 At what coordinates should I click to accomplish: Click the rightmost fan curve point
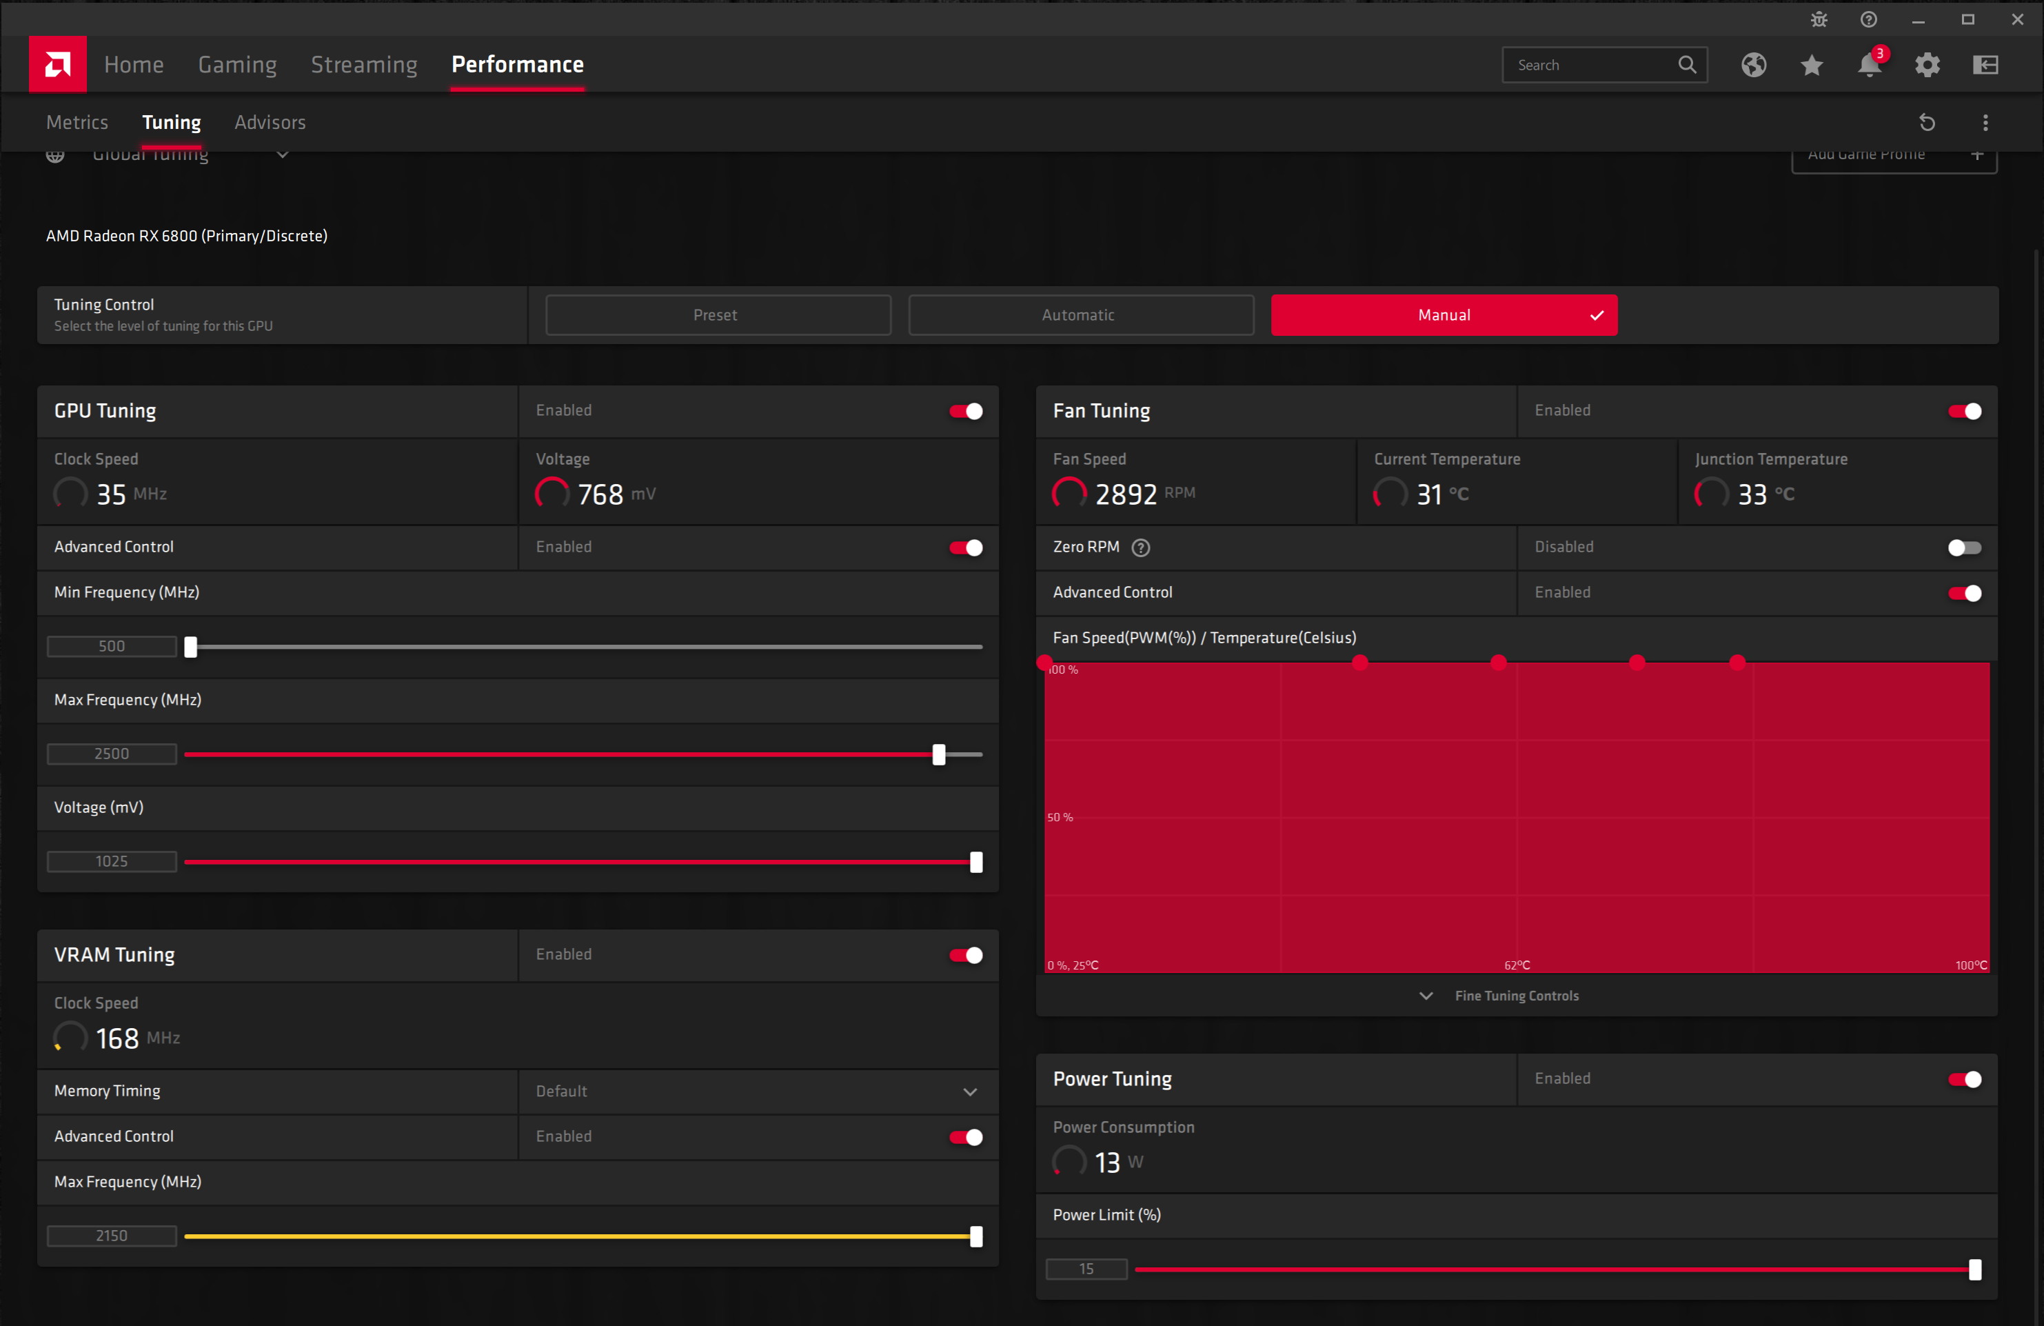1737,663
